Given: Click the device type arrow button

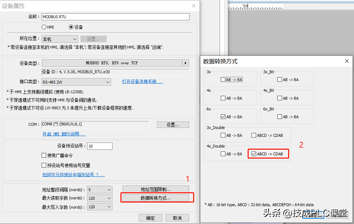Looking at the screenshot, I should click(185, 63).
